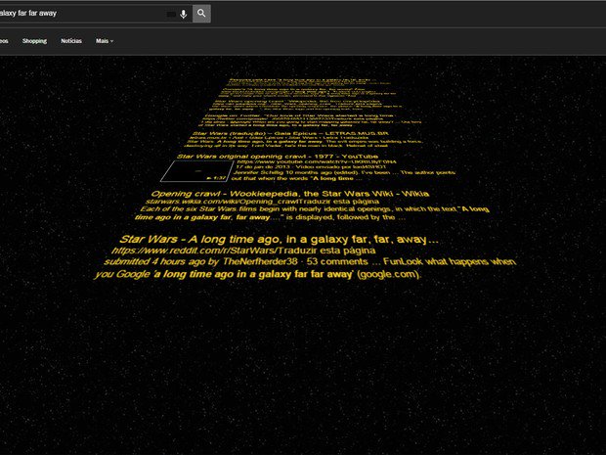Click 'Traduzir esta página' in the Wookieepedia result
This screenshot has height=455, width=606.
[x=339, y=202]
